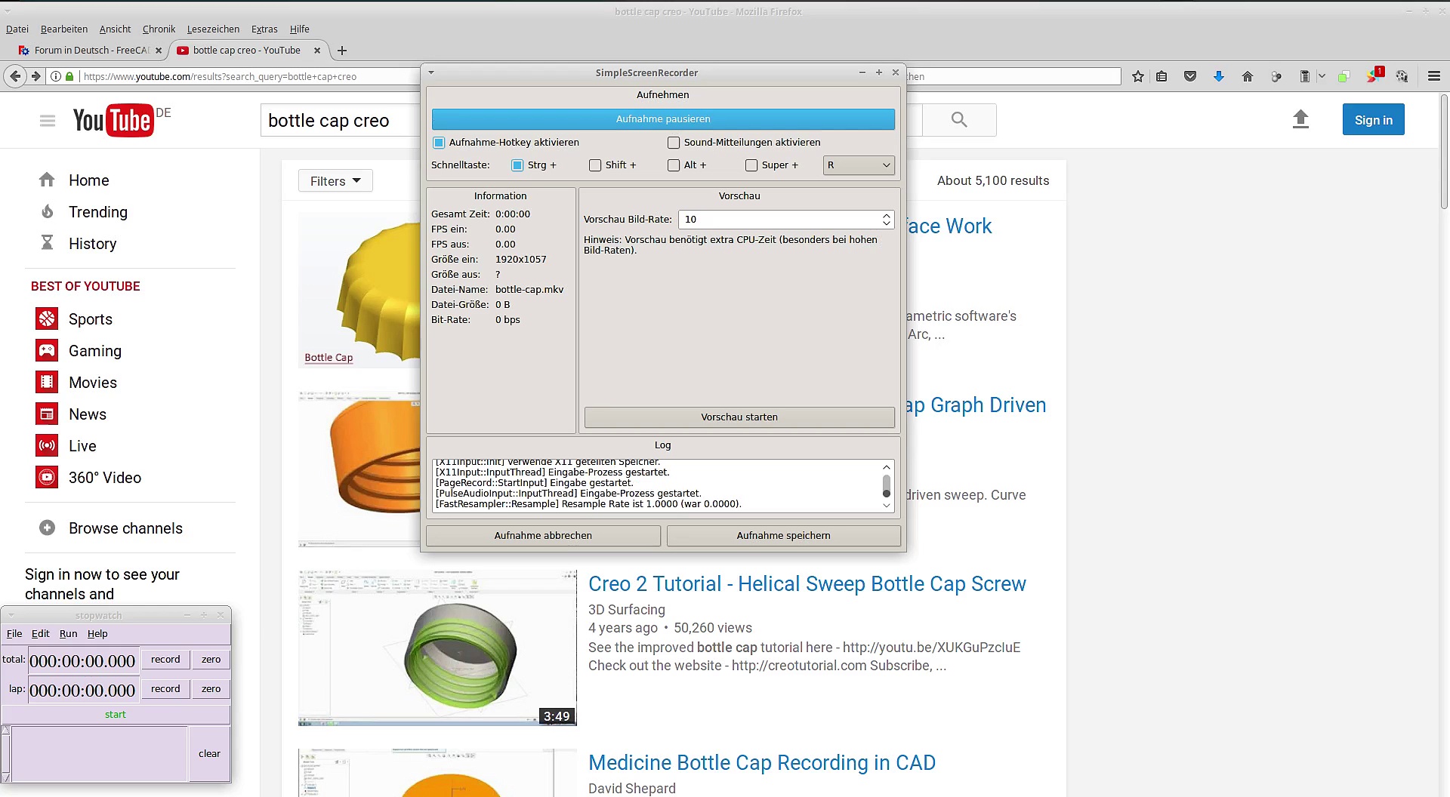Viewport: 1450px width, 797px height.
Task: Open the YouTube Filters dropdown
Action: [x=335, y=181]
